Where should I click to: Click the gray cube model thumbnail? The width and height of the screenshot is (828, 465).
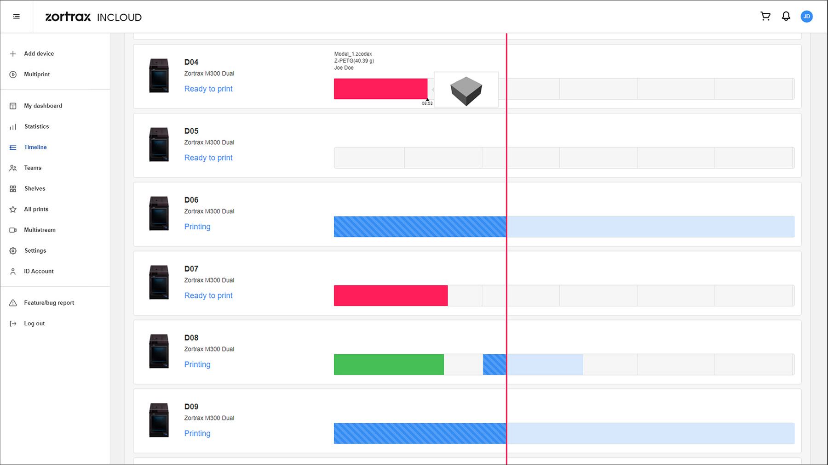tap(466, 90)
